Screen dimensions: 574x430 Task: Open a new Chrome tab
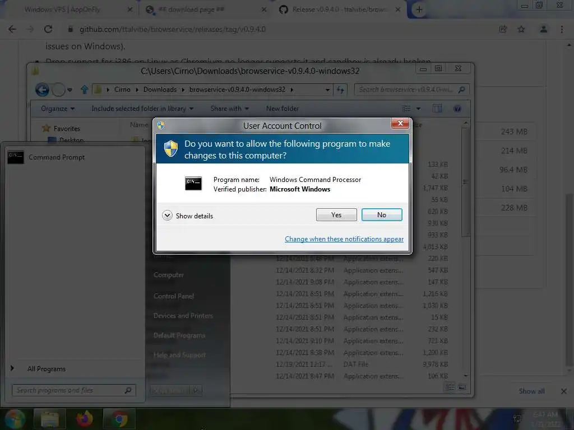(x=419, y=10)
